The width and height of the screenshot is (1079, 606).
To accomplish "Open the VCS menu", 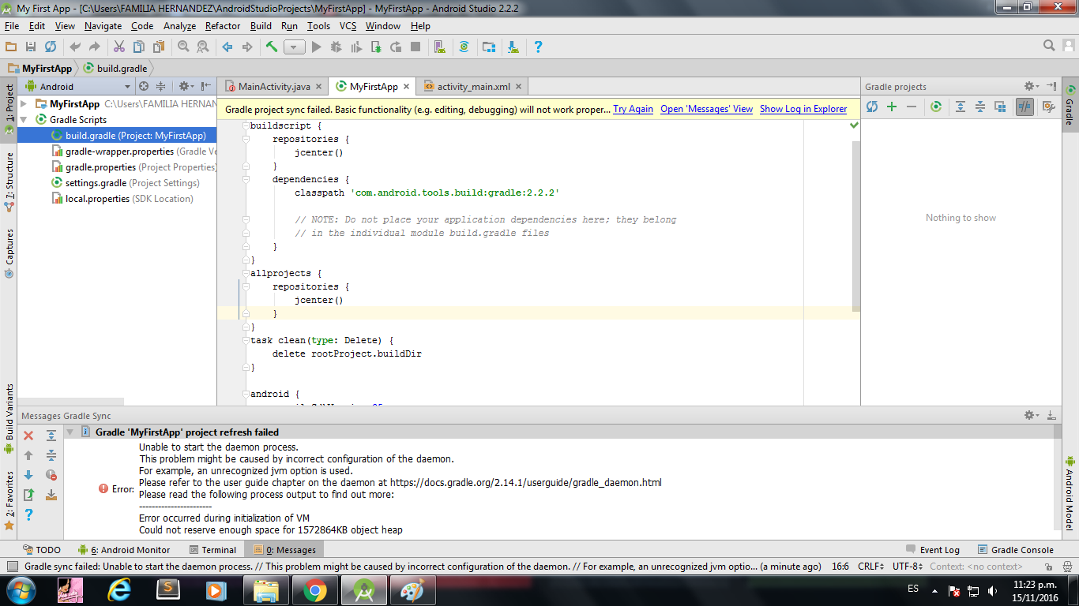I will (x=348, y=26).
